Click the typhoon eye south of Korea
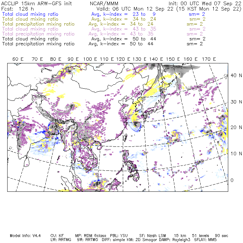Screen dimensions: 243x243 coord(136,124)
